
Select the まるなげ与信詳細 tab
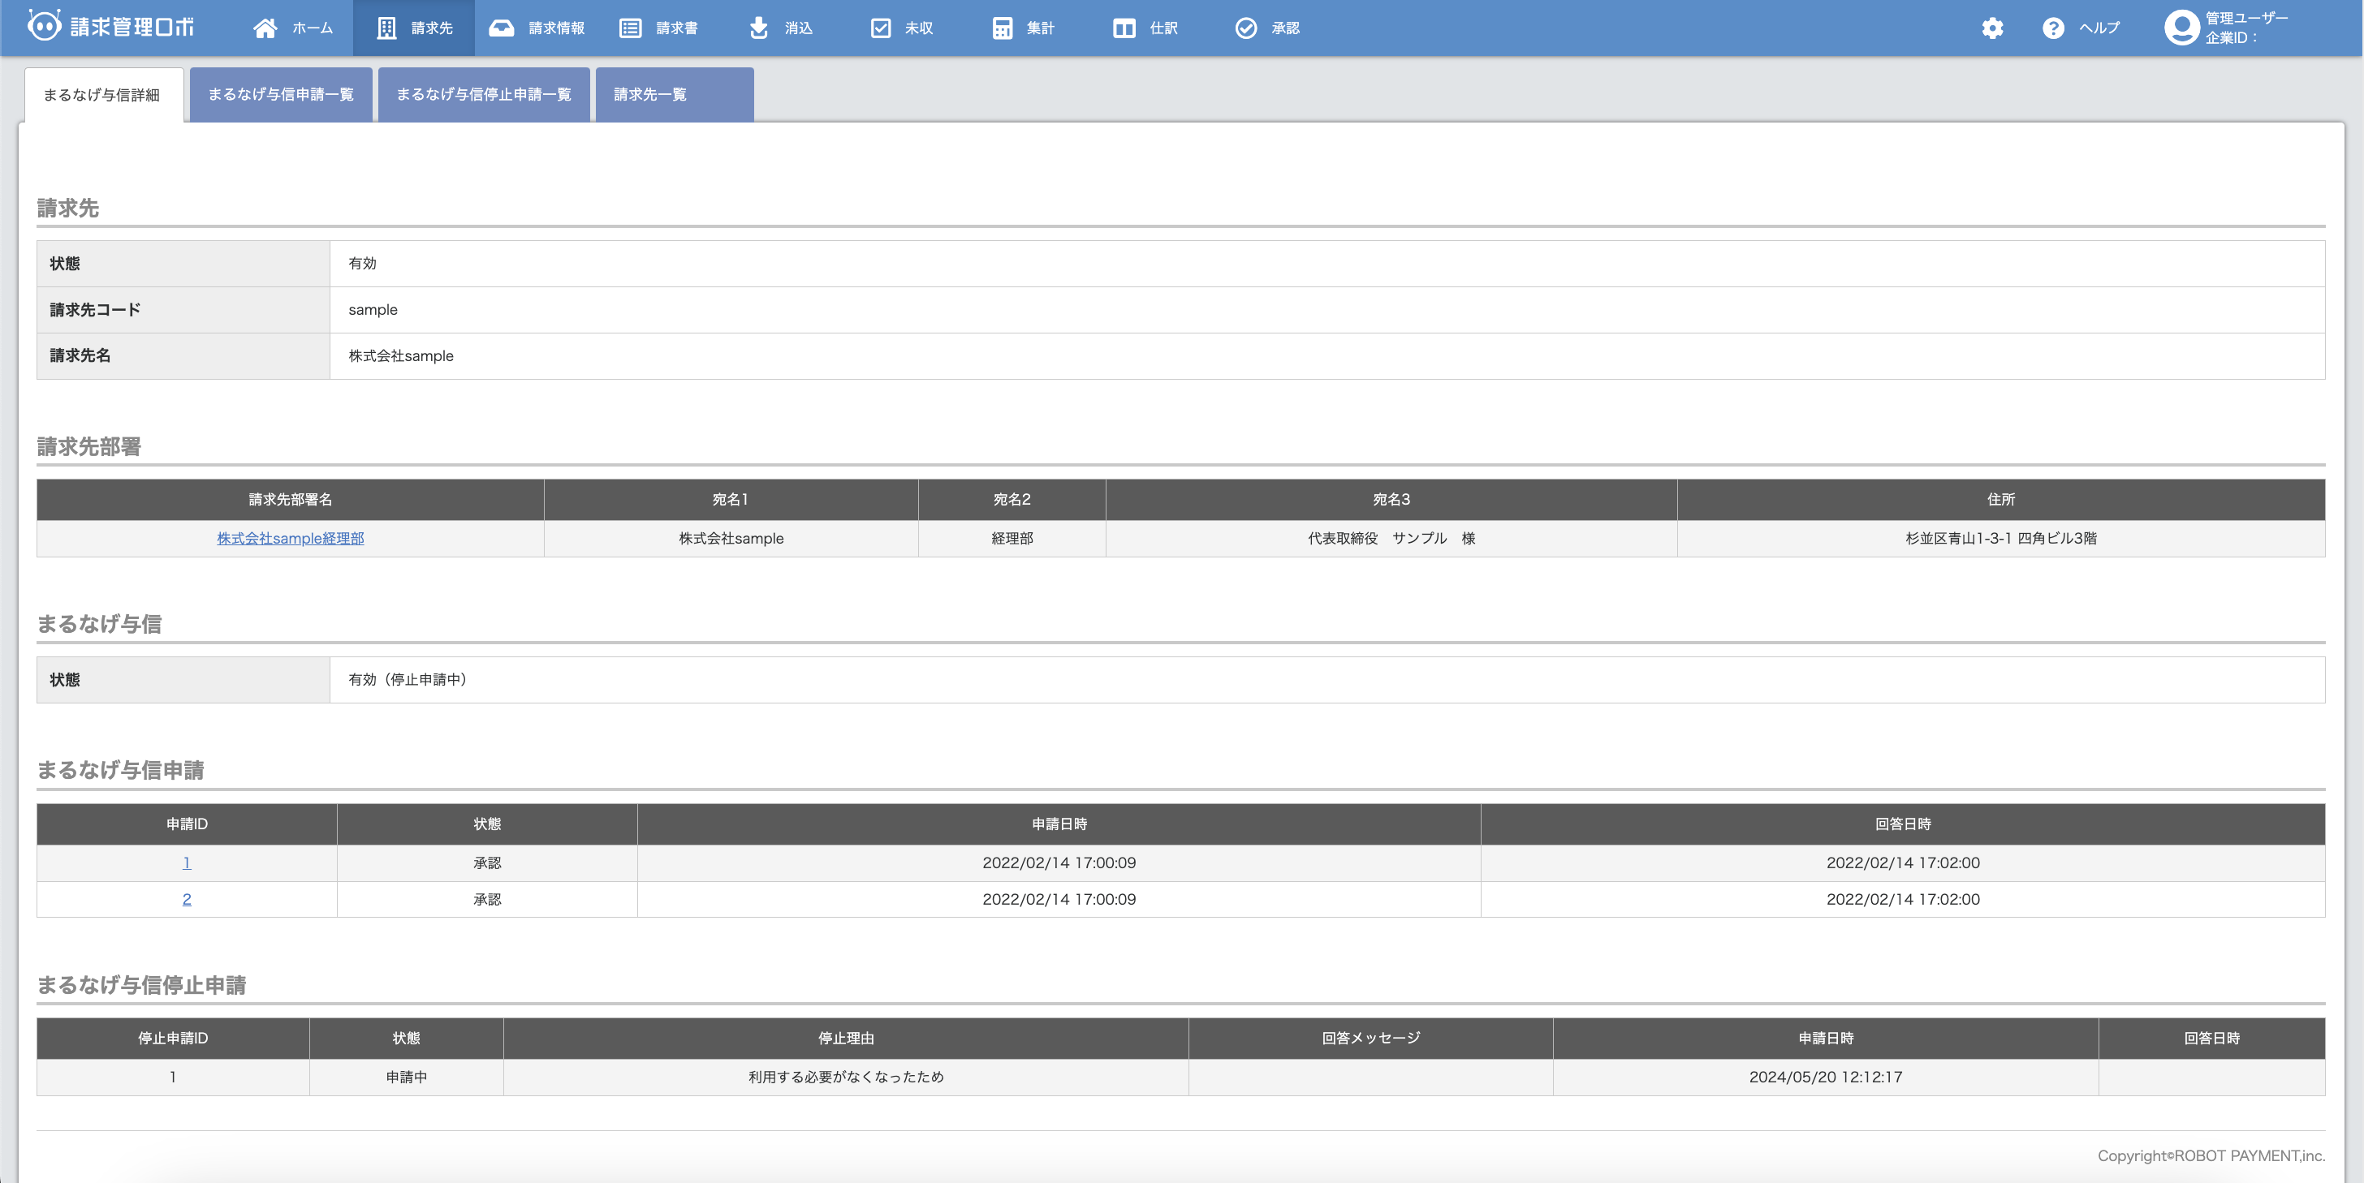(x=101, y=96)
